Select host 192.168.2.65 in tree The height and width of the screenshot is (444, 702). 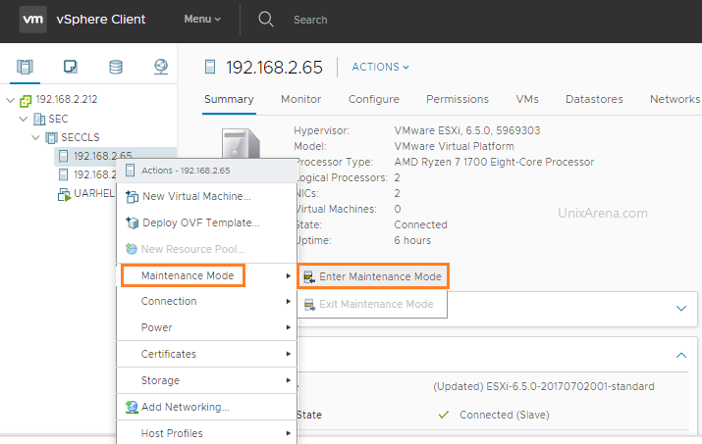tap(102, 156)
